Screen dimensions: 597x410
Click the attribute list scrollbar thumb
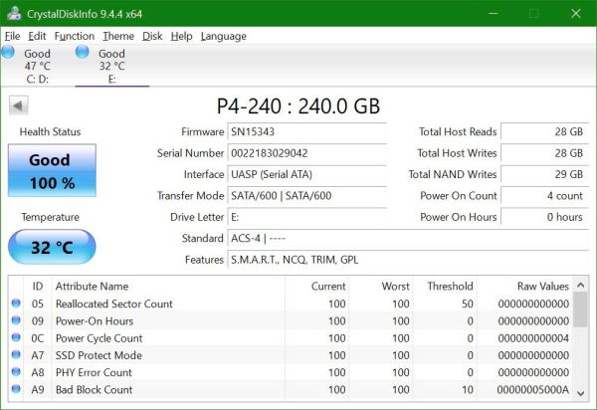[x=581, y=309]
